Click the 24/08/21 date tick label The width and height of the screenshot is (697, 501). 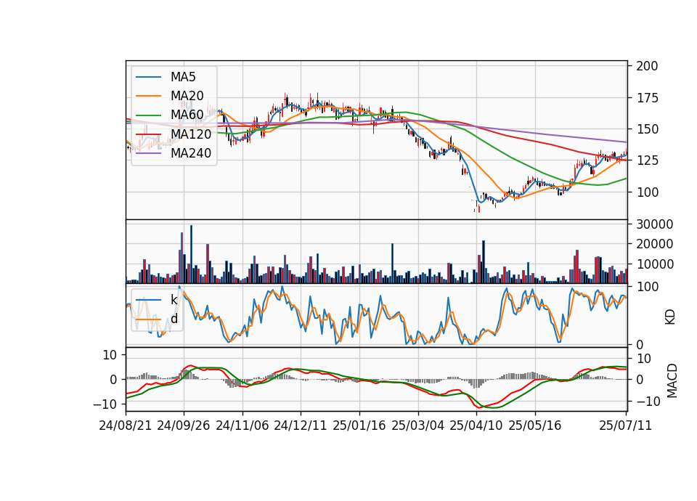126,425
